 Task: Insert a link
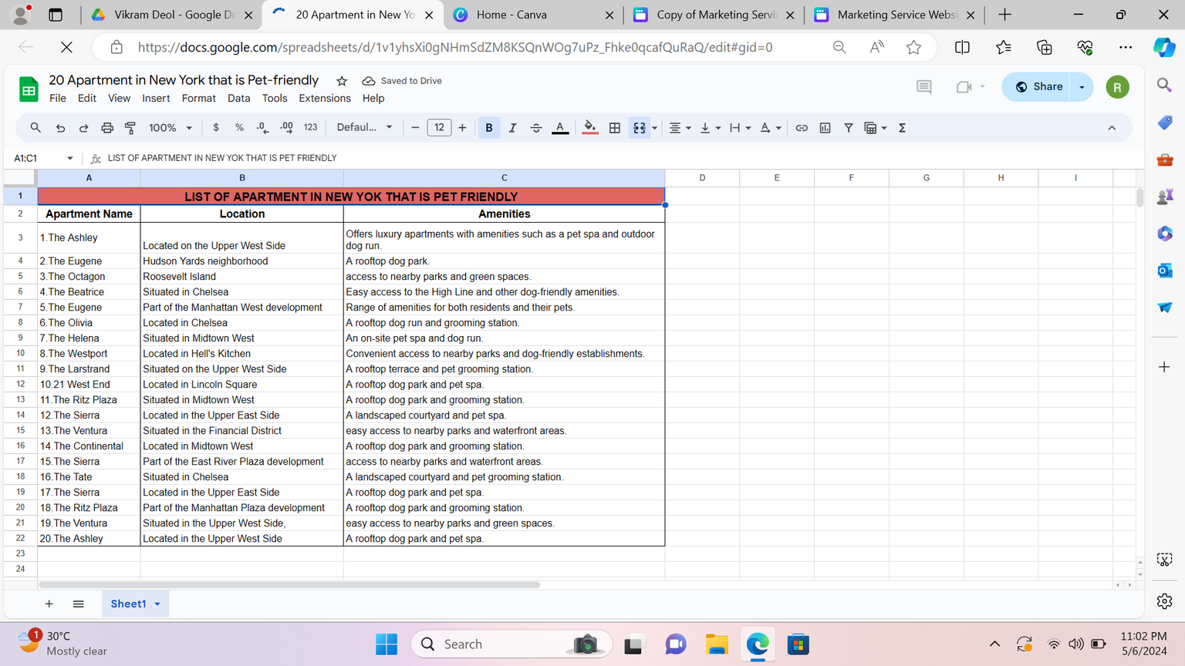802,128
